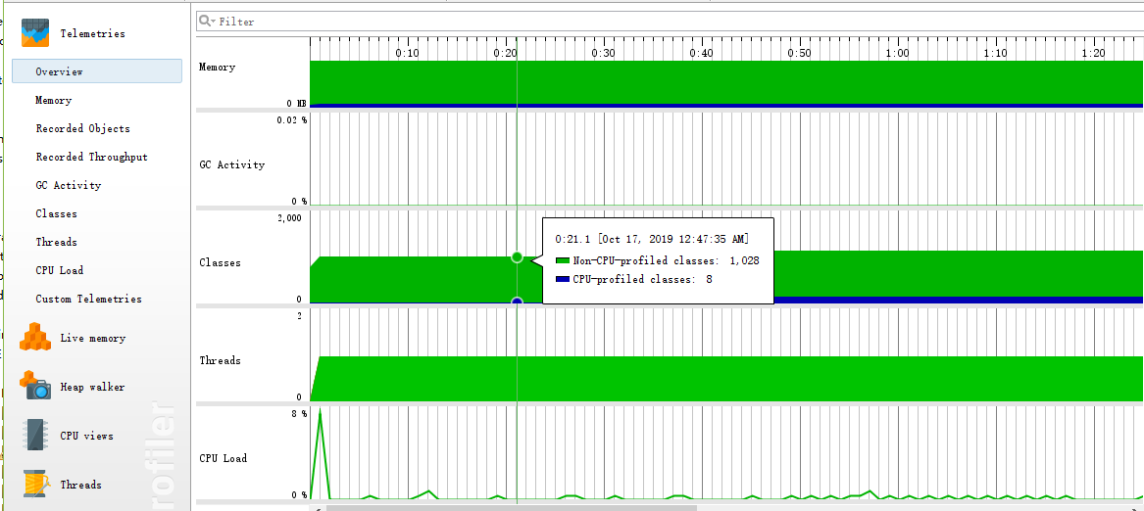This screenshot has height=511, width=1144.
Task: Open the Threads telemetry sidebar entry
Action: pos(56,242)
